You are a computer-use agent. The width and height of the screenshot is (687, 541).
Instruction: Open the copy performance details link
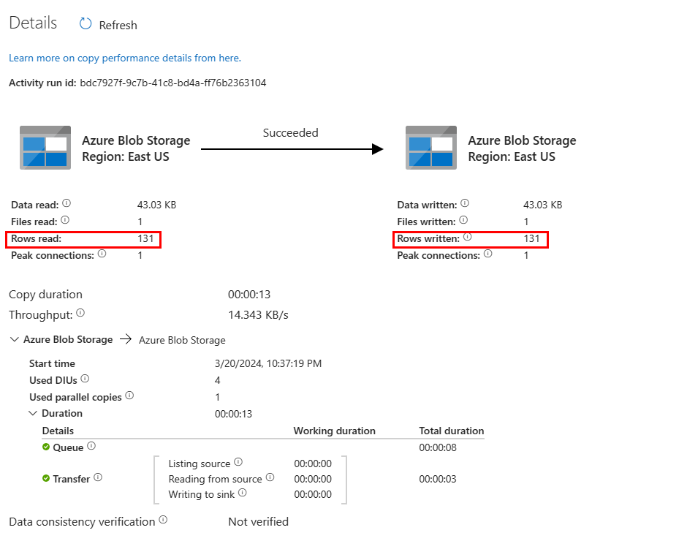click(125, 58)
